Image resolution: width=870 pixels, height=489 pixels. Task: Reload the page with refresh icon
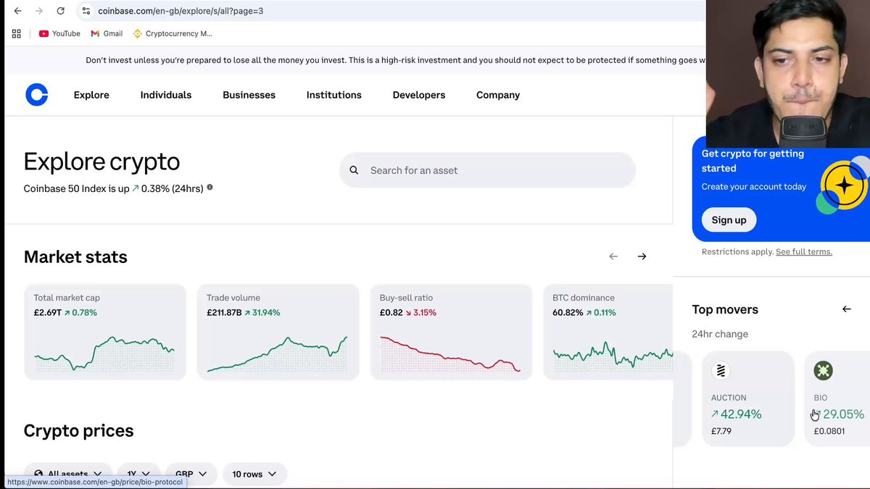click(x=61, y=11)
